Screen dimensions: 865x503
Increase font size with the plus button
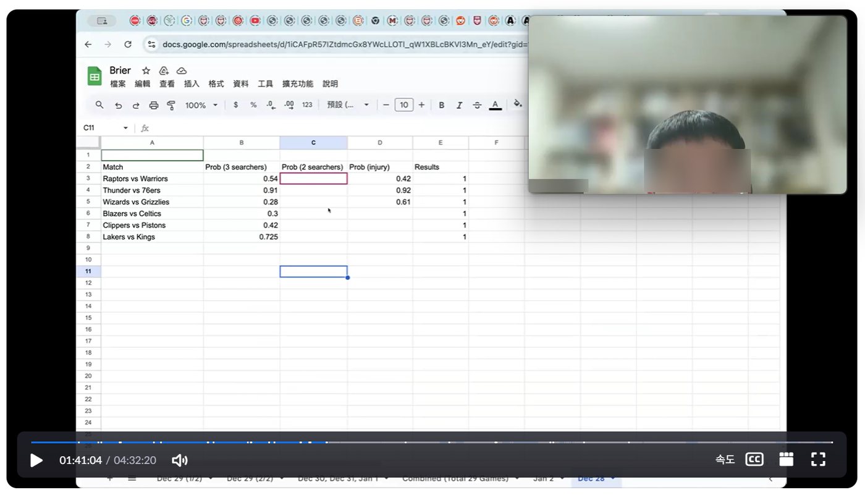click(x=421, y=105)
